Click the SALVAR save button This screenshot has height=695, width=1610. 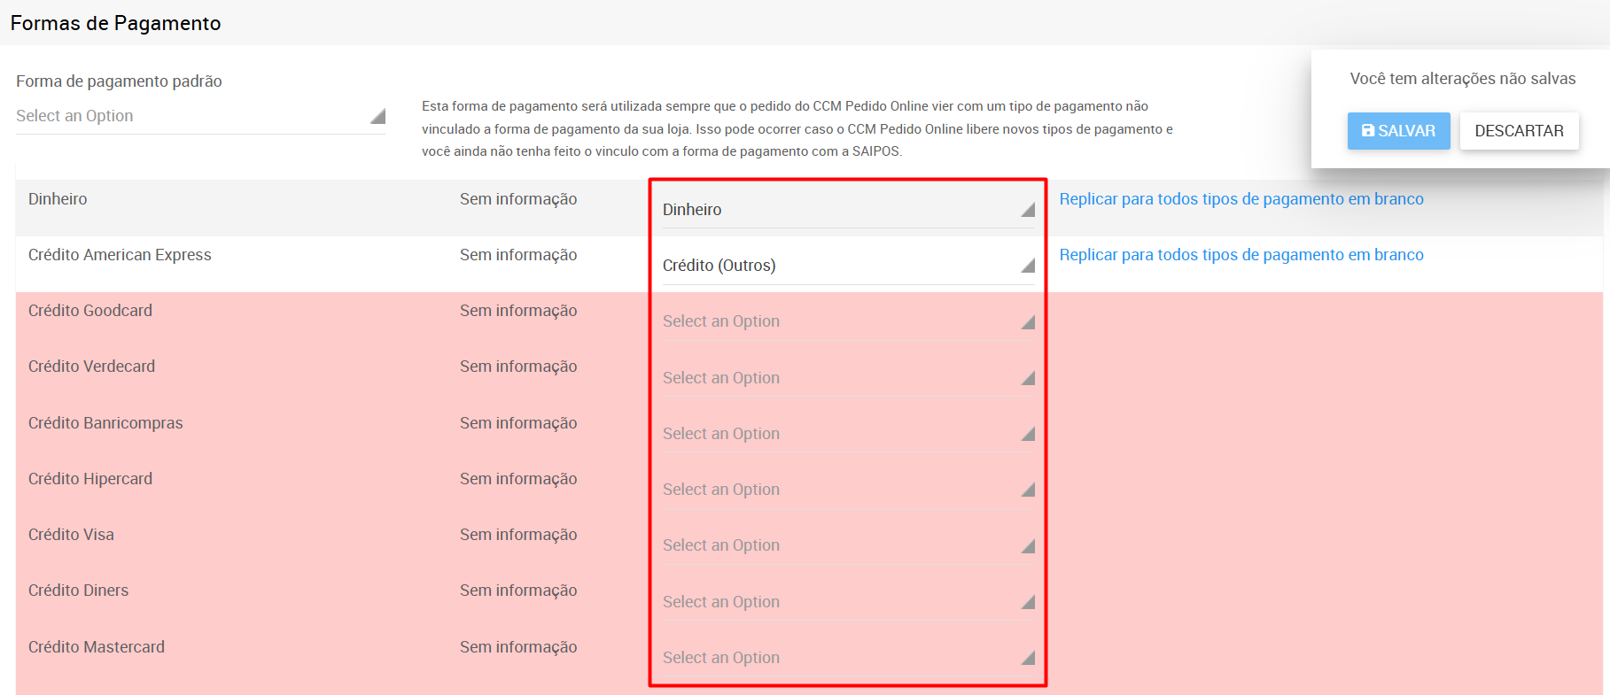pos(1398,131)
